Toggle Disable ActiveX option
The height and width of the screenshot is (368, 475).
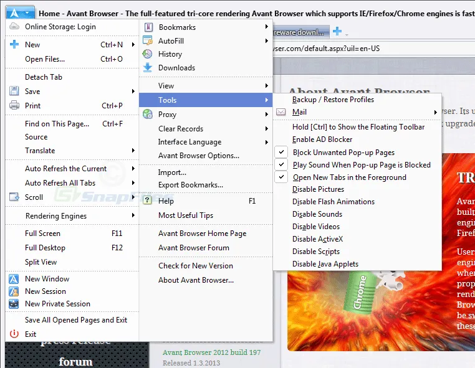(317, 239)
